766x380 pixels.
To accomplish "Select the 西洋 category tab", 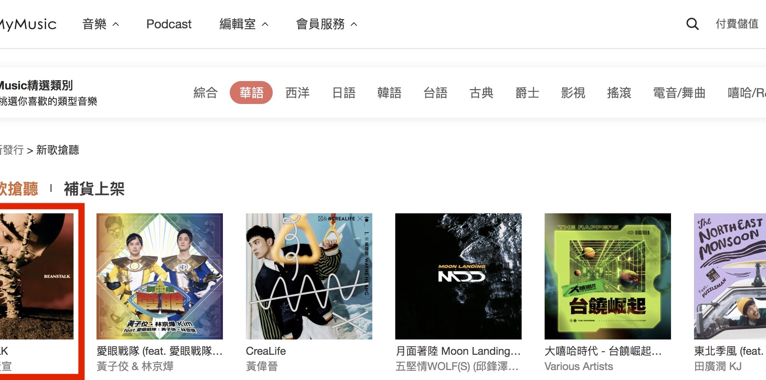I will tap(297, 93).
